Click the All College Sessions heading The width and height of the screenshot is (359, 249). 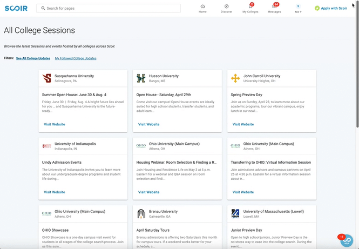point(39,30)
